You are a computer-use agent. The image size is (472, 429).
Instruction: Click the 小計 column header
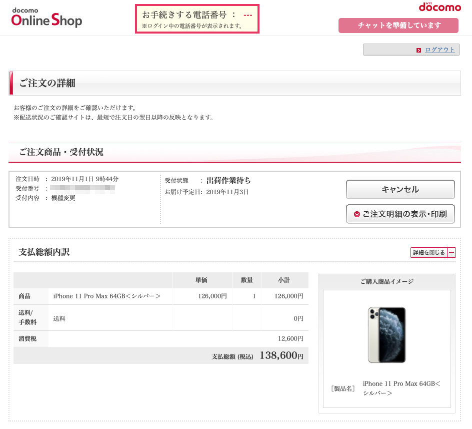[x=284, y=280]
